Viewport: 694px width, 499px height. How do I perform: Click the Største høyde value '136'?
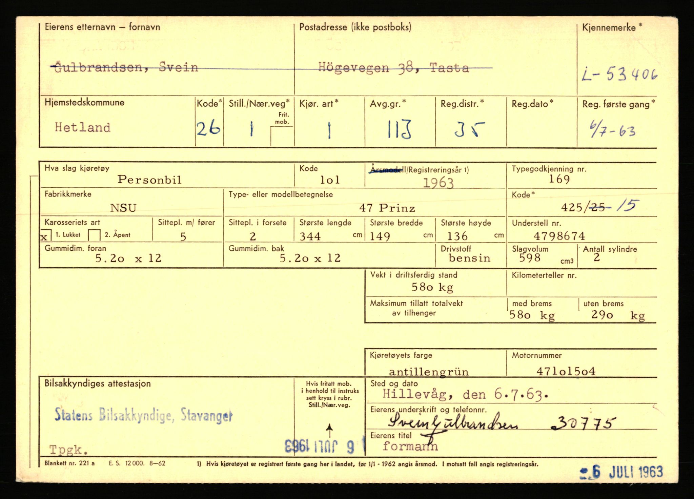point(457,236)
